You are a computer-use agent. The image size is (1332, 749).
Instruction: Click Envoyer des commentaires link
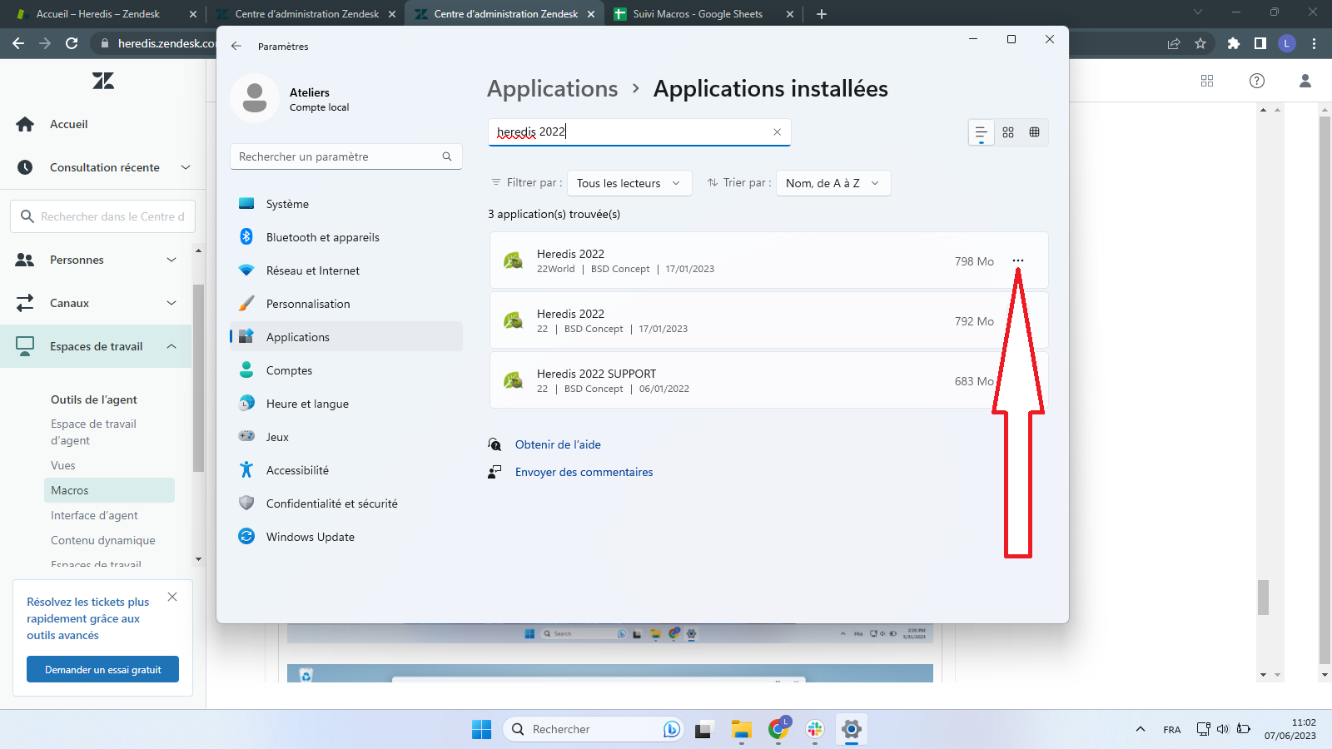(x=584, y=472)
